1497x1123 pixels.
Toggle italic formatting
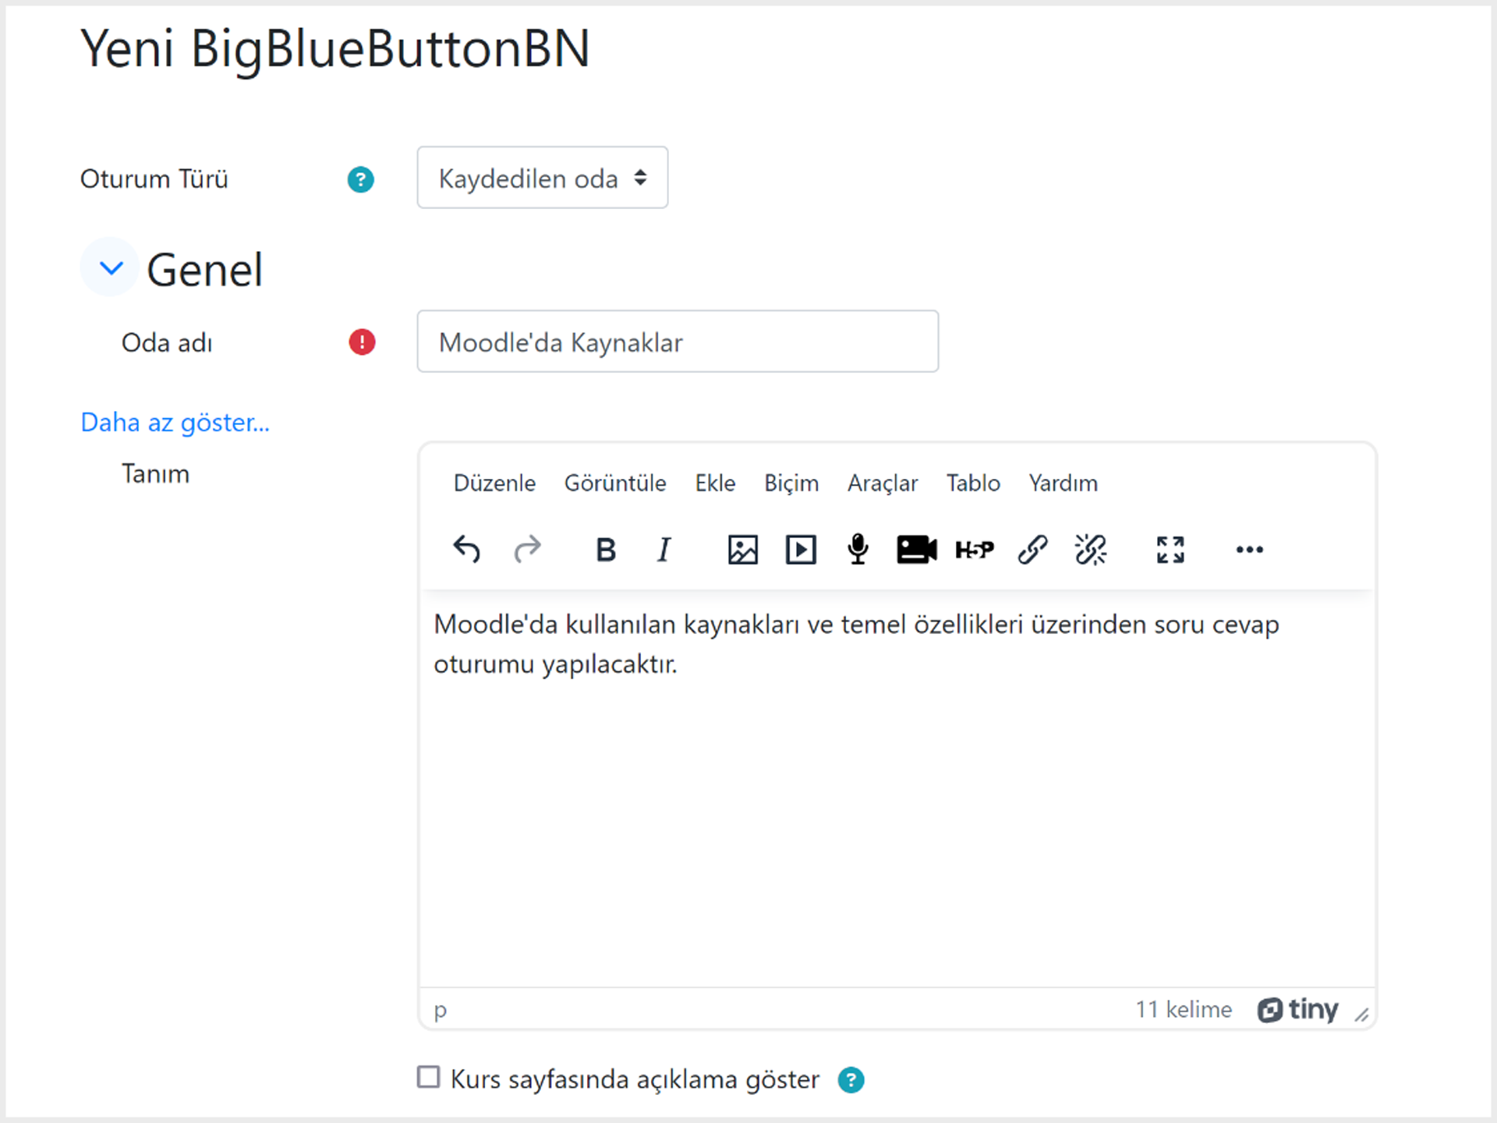pos(664,550)
